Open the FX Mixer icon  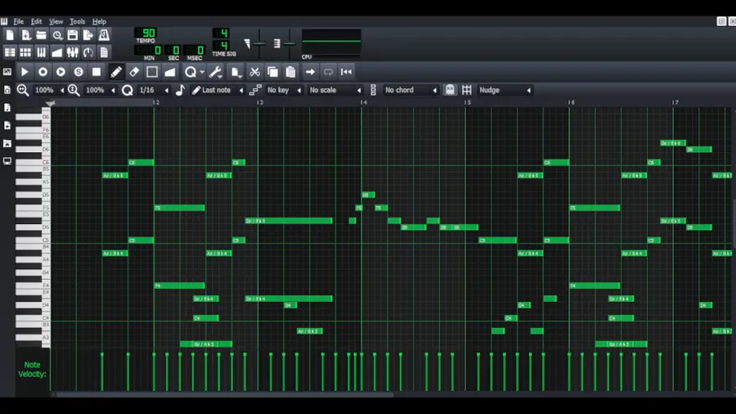tap(73, 52)
